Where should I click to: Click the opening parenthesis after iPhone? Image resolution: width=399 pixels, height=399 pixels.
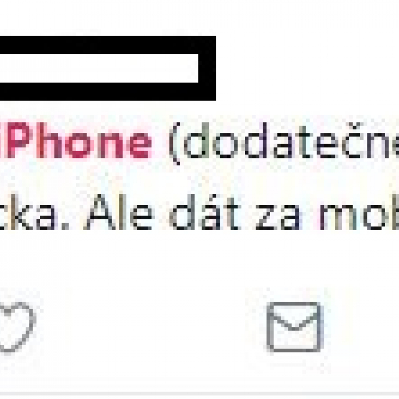click(x=175, y=143)
